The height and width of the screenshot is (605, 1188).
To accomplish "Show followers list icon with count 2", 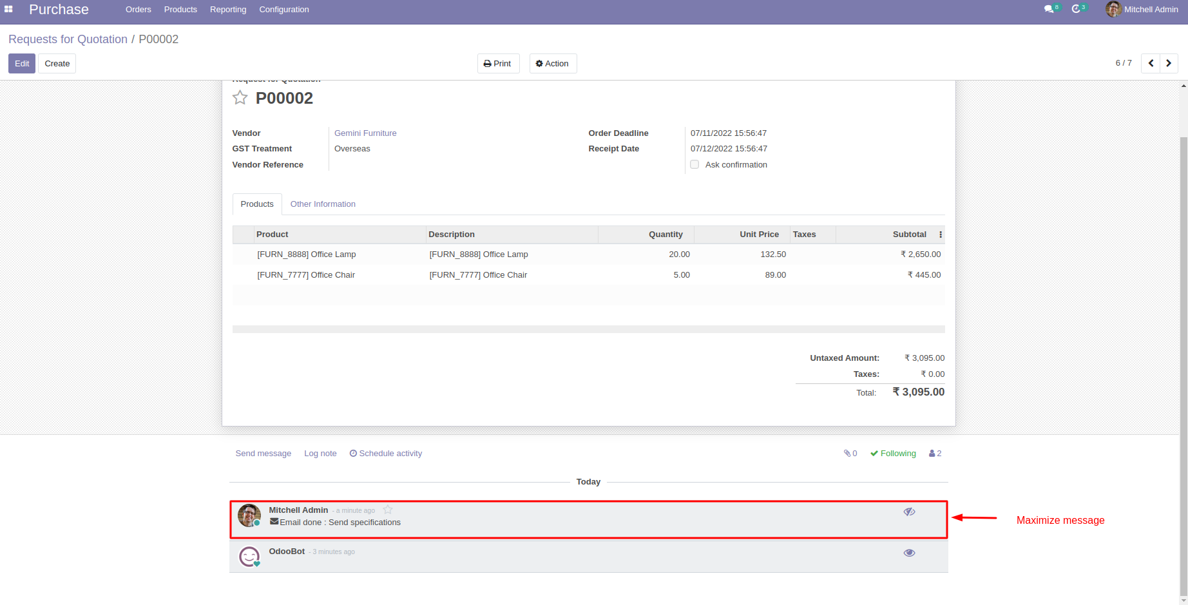I will 935,454.
